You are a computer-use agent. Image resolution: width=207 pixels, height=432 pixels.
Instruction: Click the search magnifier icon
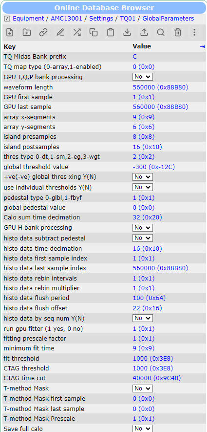[x=161, y=32]
